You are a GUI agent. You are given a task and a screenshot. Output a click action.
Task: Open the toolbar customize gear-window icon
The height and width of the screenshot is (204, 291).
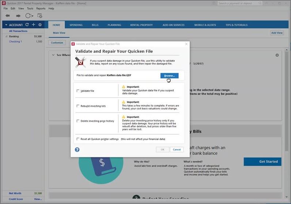[x=39, y=16]
